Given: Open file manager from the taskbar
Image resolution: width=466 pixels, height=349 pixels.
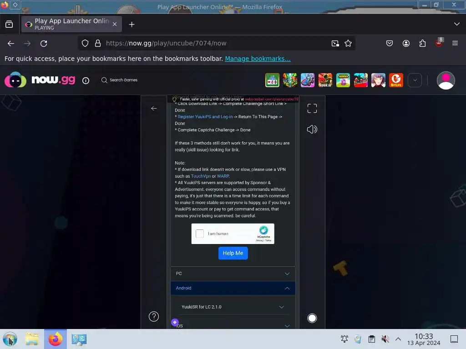Looking at the screenshot, I should coord(32,339).
